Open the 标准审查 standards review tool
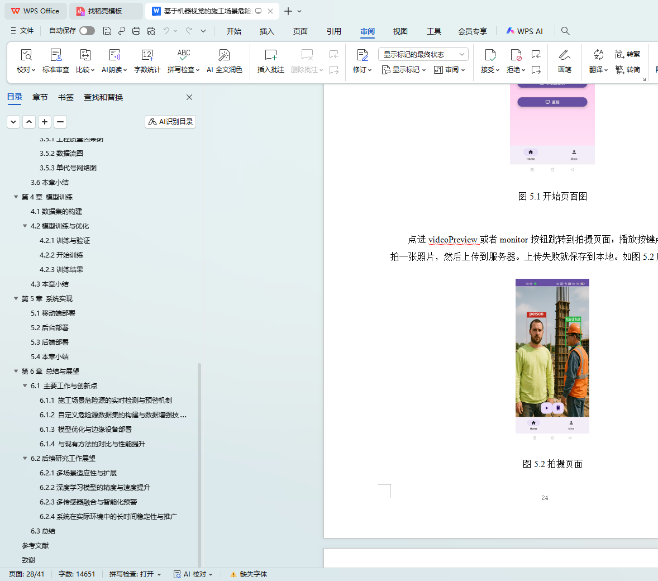 coord(56,55)
